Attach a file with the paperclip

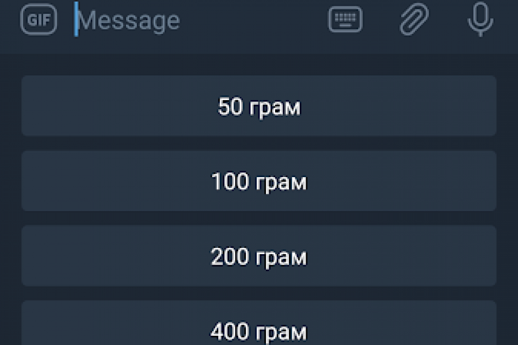(414, 20)
